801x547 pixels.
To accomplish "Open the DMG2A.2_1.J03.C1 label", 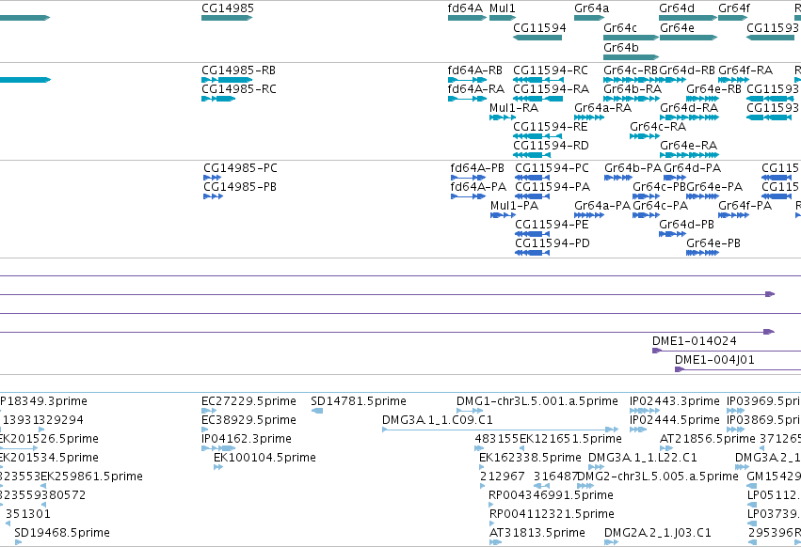I will coord(657,534).
